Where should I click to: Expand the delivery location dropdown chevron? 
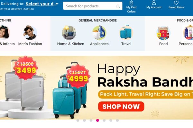pyautogui.click(x=57, y=4)
